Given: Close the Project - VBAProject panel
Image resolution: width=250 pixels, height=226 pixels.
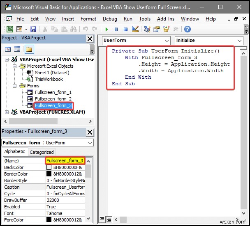Looking at the screenshot, I should [90, 39].
